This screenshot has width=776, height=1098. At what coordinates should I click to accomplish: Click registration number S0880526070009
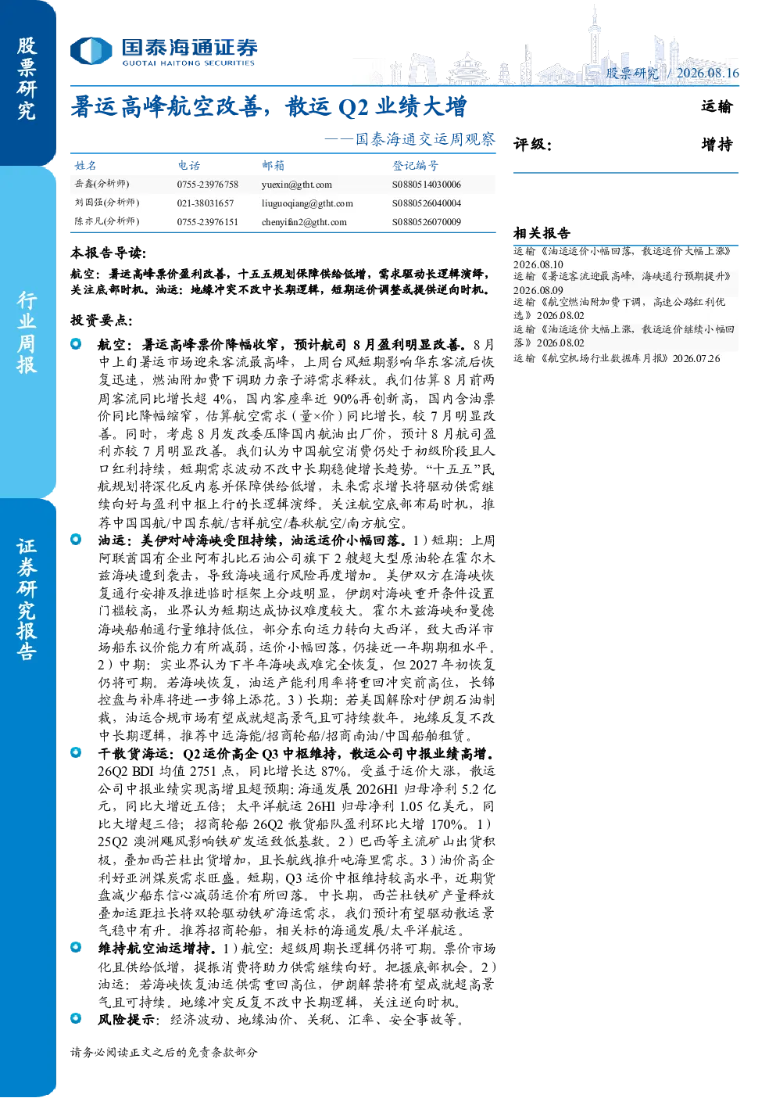point(427,222)
